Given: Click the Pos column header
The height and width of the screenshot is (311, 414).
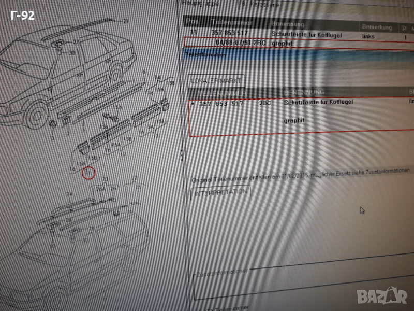Looking at the screenshot, I should point(191,23).
